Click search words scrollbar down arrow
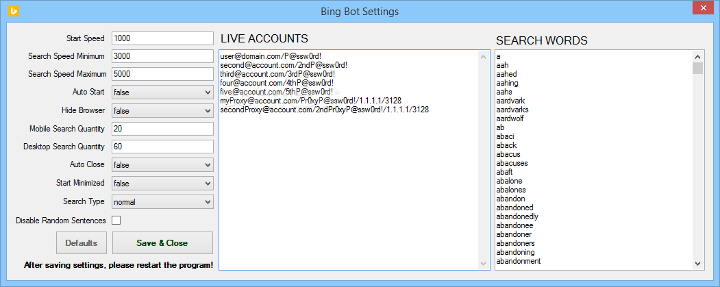The image size is (720, 287). (698, 264)
